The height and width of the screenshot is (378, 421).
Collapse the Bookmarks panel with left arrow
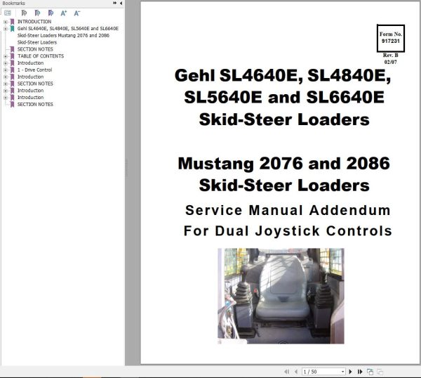(x=121, y=3)
